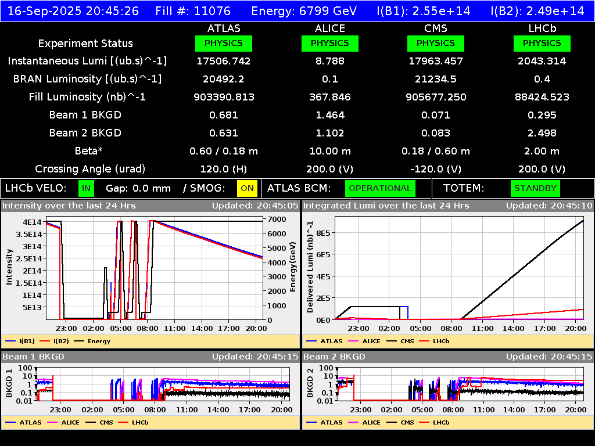The image size is (595, 446).
Task: Click CMS legend entry in Integrated Lumi chart
Action: click(400, 341)
